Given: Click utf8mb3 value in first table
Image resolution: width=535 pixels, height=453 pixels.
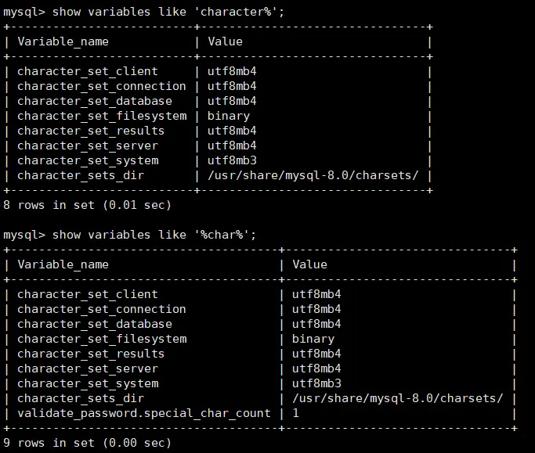Looking at the screenshot, I should (x=232, y=160).
